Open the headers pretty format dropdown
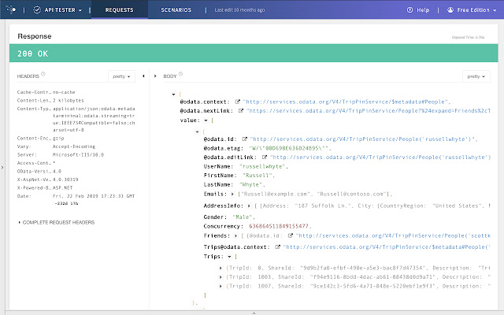The image size is (504, 315). click(122, 76)
